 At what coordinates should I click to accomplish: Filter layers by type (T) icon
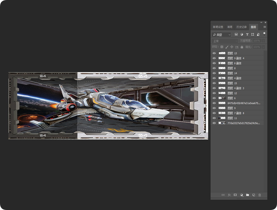click(x=247, y=34)
